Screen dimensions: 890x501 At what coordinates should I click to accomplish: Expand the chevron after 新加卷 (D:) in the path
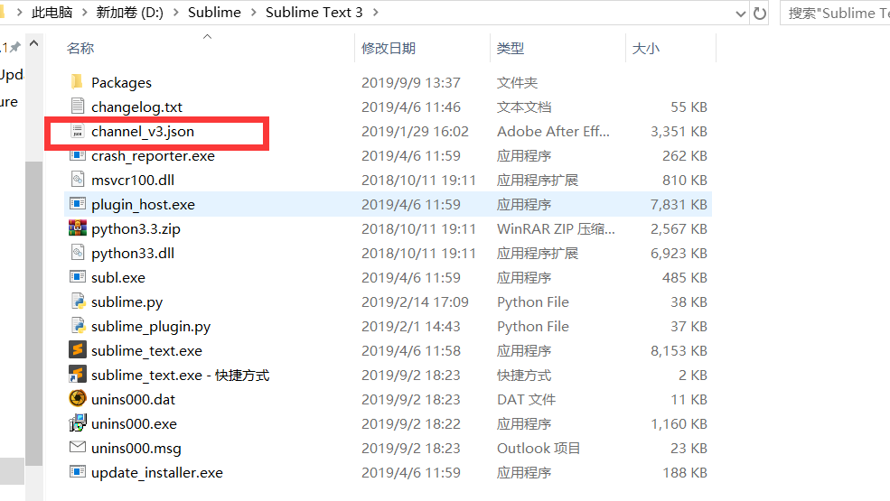click(175, 13)
